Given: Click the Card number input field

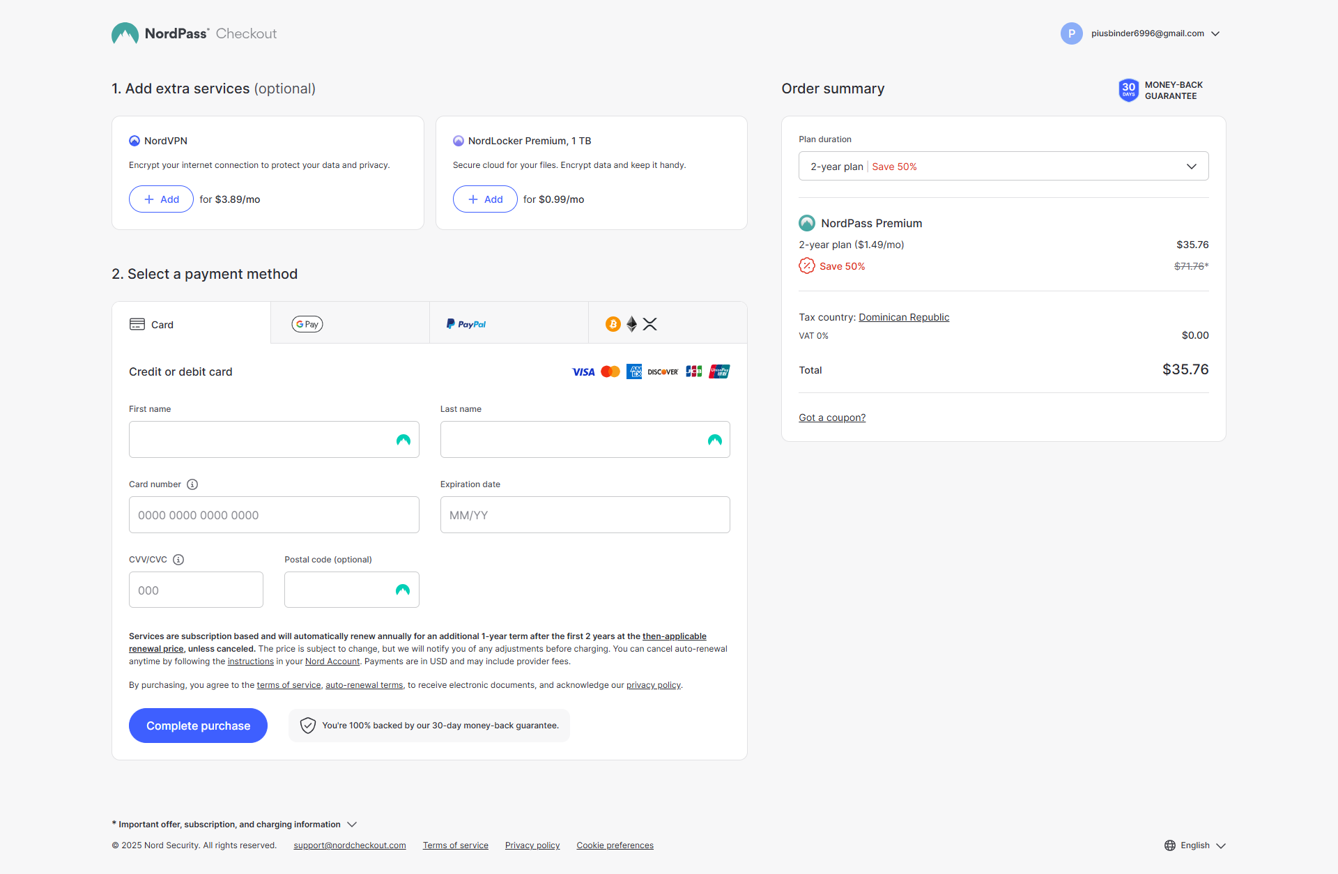Looking at the screenshot, I should (x=273, y=515).
